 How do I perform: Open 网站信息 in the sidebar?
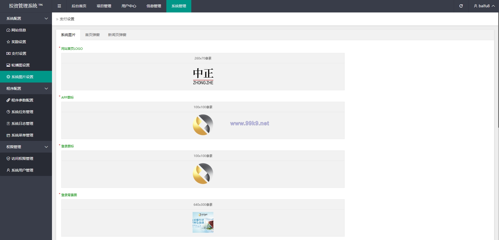tap(26, 30)
